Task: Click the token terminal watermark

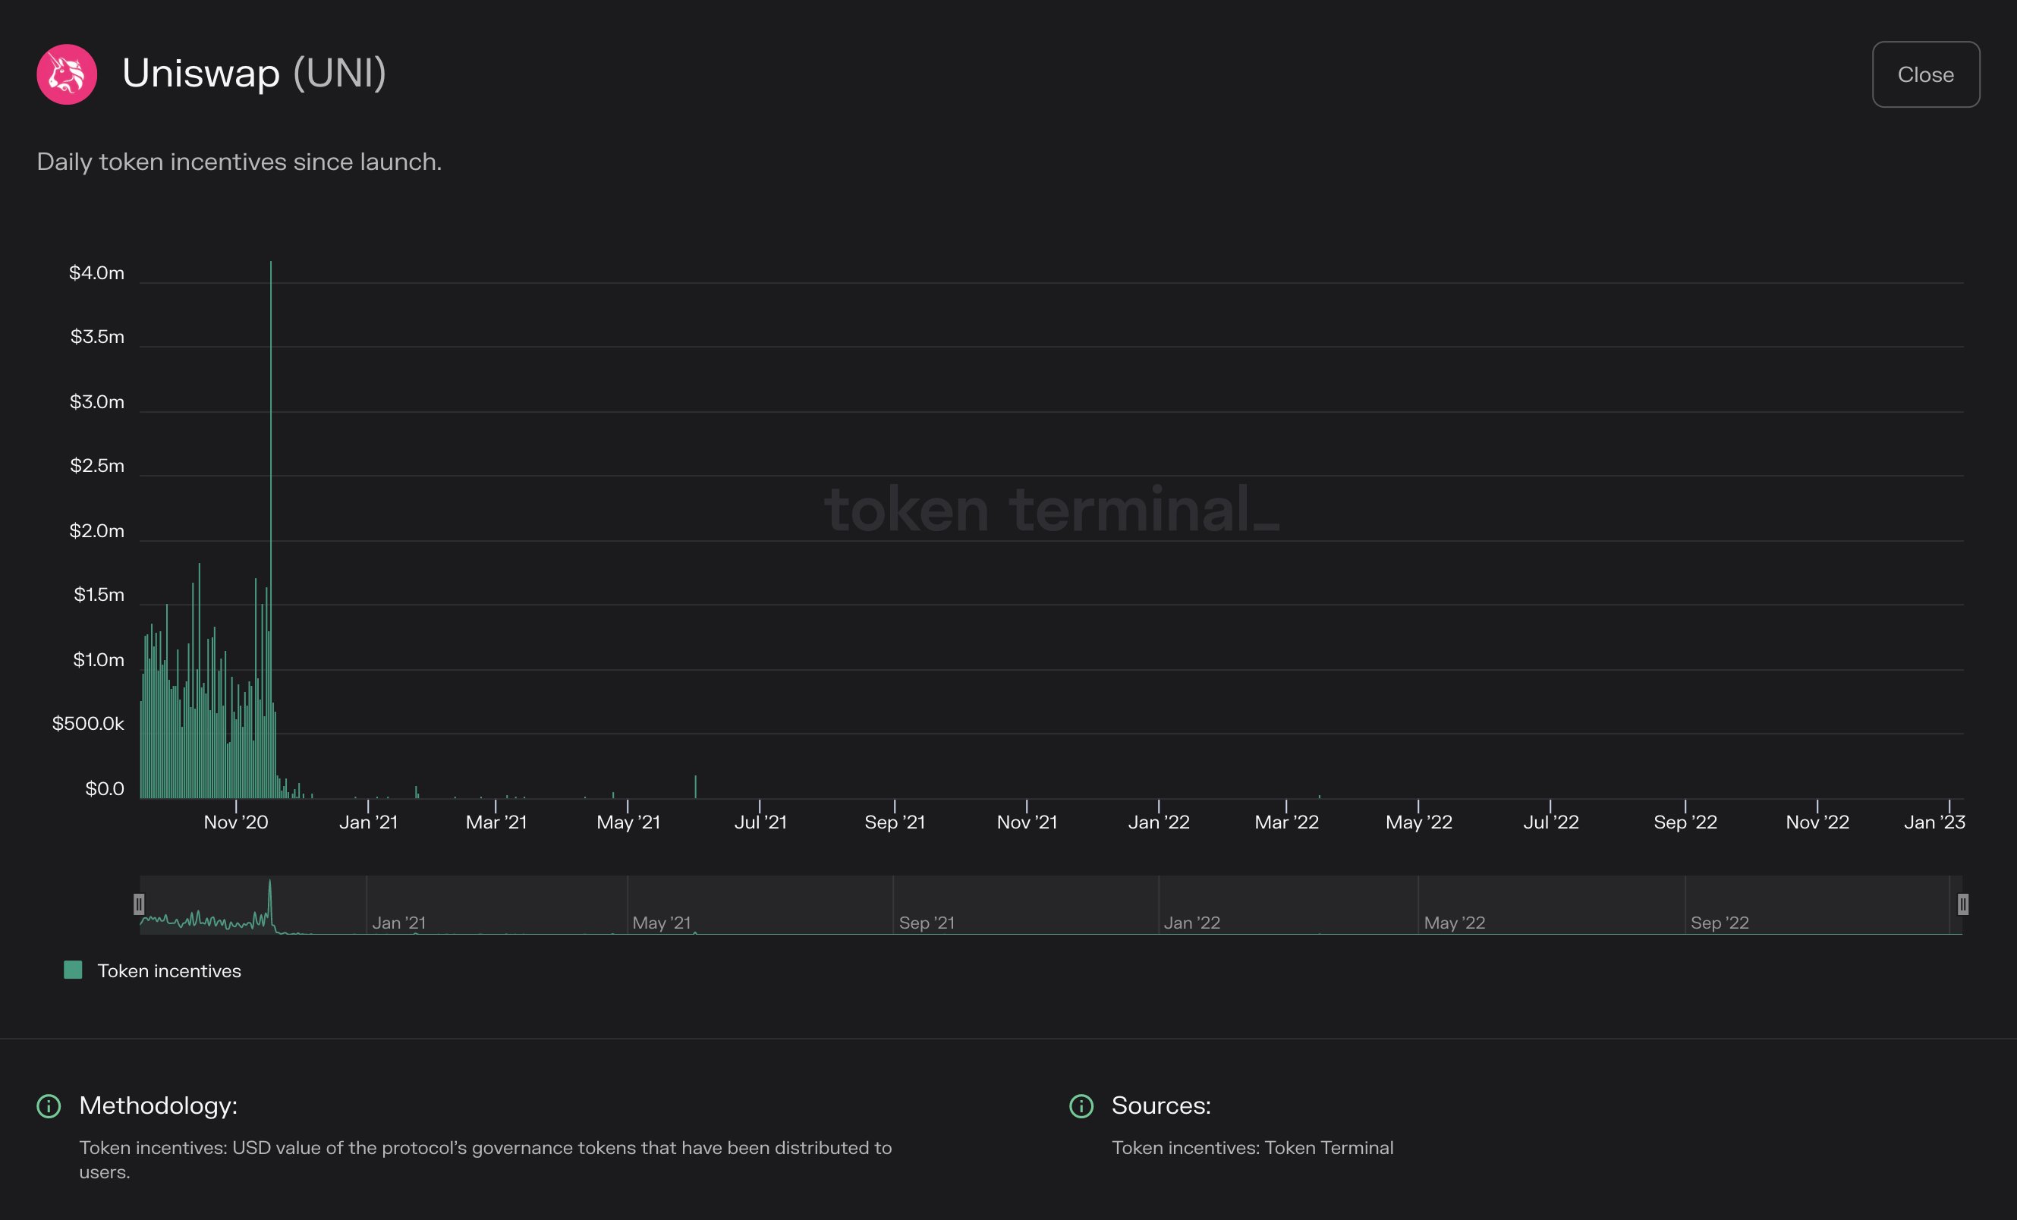Action: (1051, 509)
